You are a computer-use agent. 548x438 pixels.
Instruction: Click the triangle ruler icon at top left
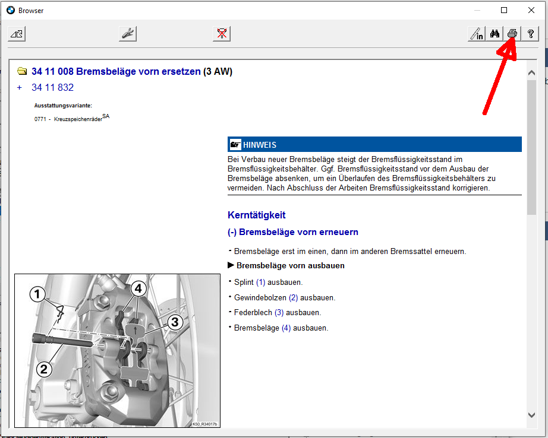tap(16, 34)
